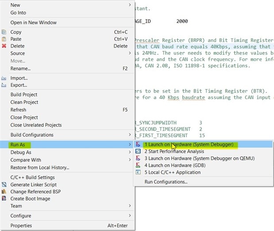Click Import... menu label

click(x=19, y=78)
